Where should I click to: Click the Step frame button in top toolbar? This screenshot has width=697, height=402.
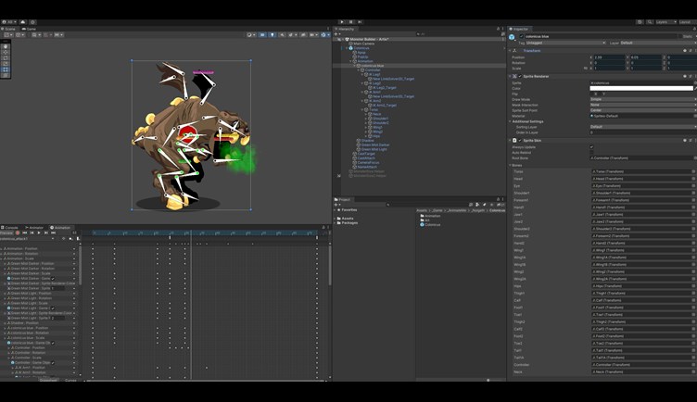click(360, 21)
